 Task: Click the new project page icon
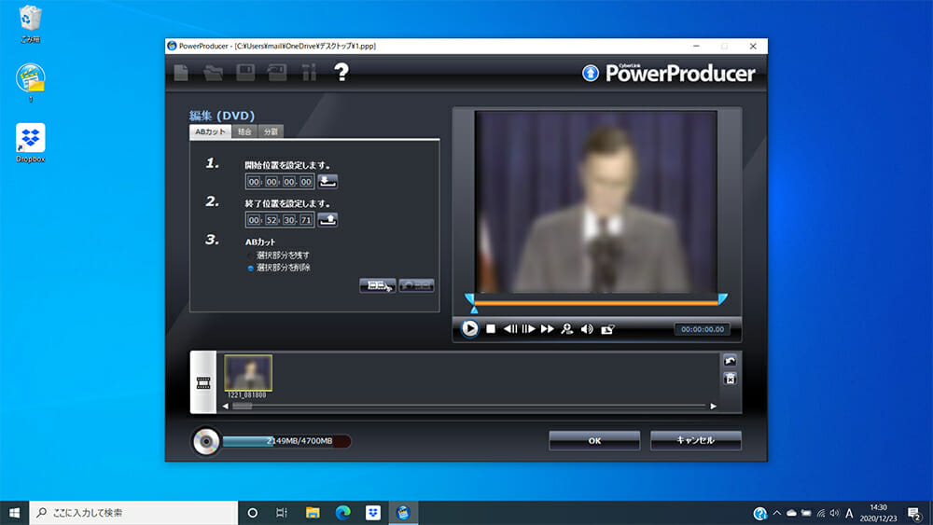pyautogui.click(x=181, y=73)
